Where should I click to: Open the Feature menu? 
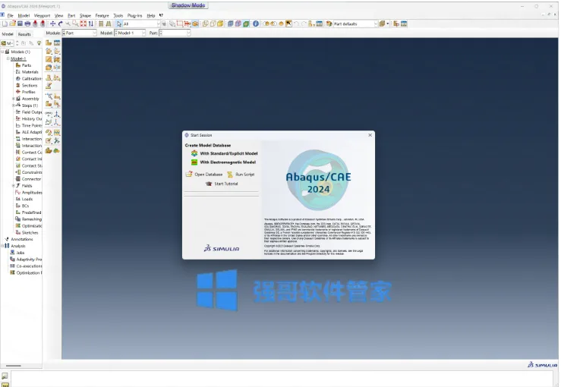click(102, 16)
